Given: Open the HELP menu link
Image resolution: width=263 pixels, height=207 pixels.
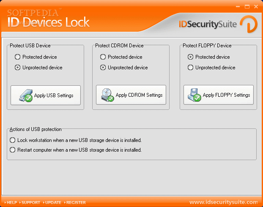Looking at the screenshot, I should (x=11, y=202).
